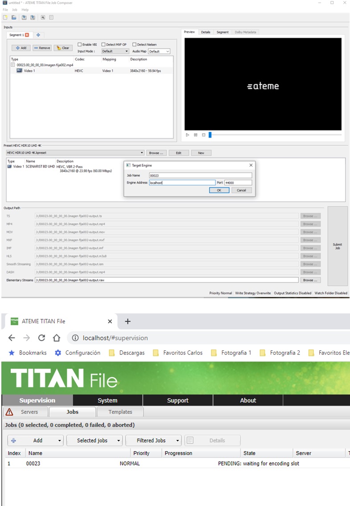Switch to the Details tab in preview panel
350x506 pixels.
tap(206, 32)
